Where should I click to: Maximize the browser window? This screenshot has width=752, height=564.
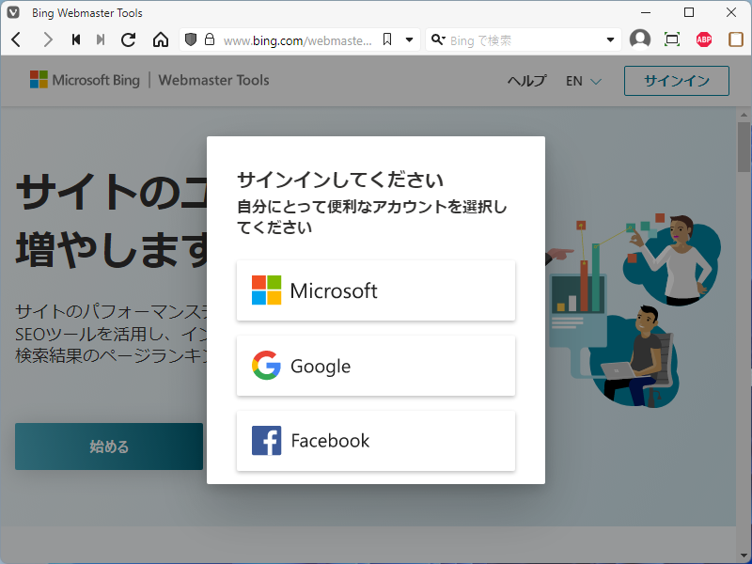tap(689, 12)
